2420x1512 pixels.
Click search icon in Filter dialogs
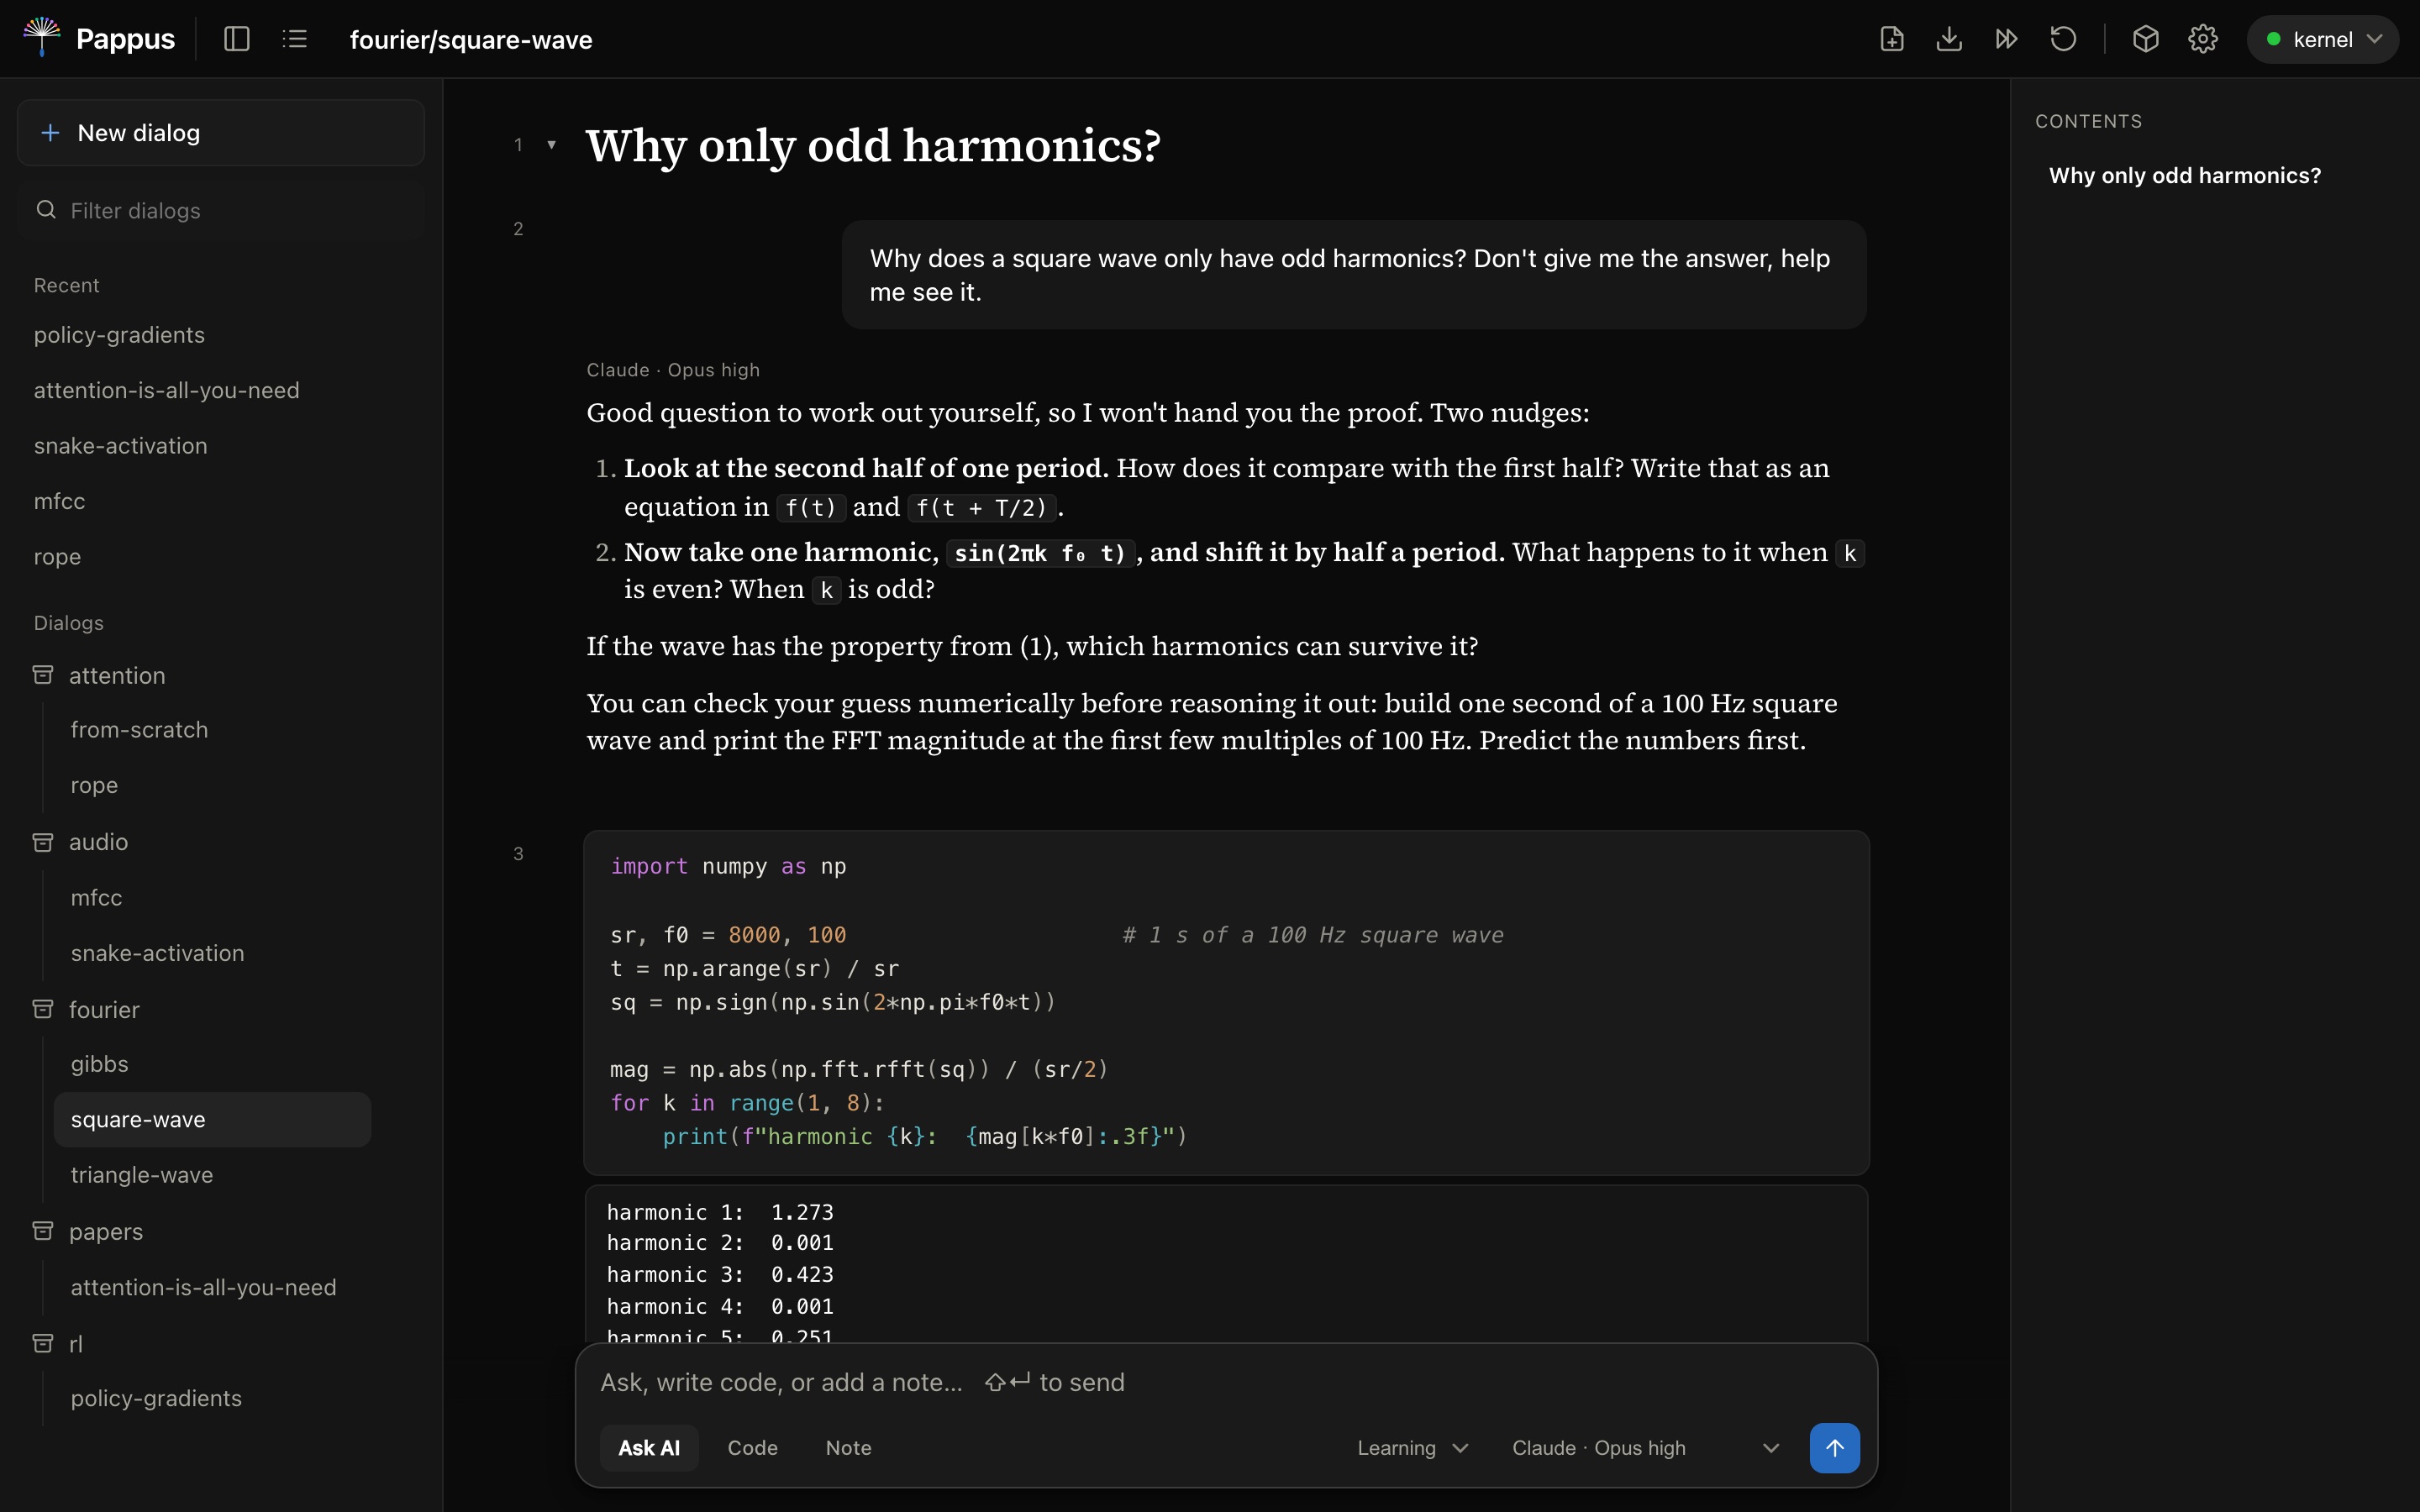point(46,210)
